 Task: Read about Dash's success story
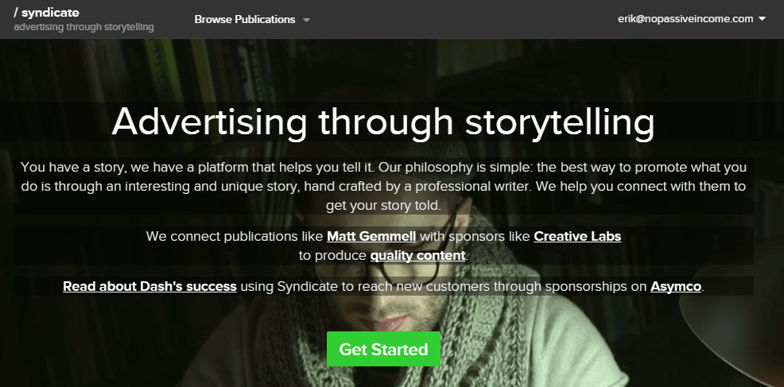tap(149, 286)
